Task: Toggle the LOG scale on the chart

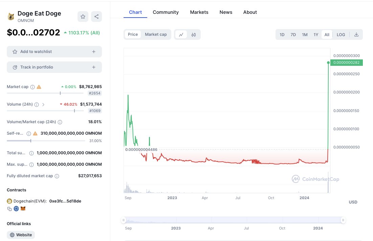Action: (x=341, y=34)
